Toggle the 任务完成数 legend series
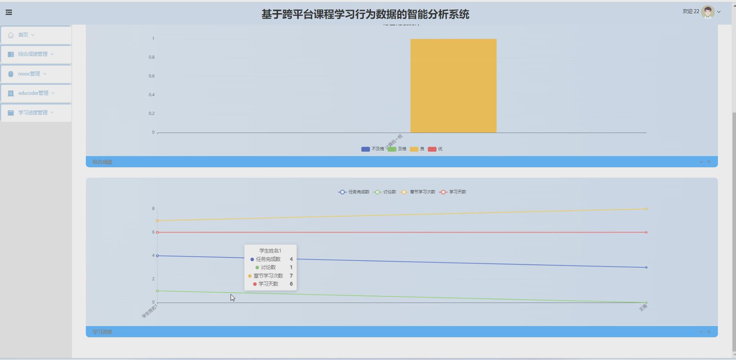The width and height of the screenshot is (736, 360). [354, 192]
